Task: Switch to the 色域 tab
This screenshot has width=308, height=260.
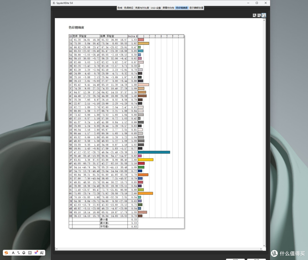Action: click(x=120, y=8)
